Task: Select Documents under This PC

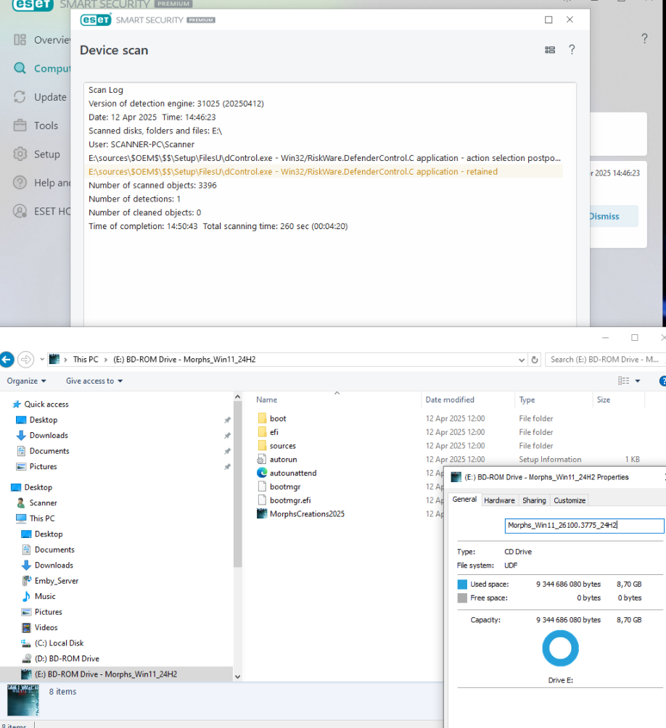Action: pyautogui.click(x=54, y=550)
